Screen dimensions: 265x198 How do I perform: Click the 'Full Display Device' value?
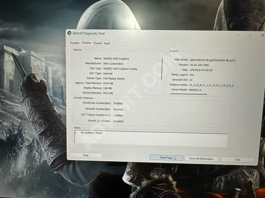[x=114, y=78]
